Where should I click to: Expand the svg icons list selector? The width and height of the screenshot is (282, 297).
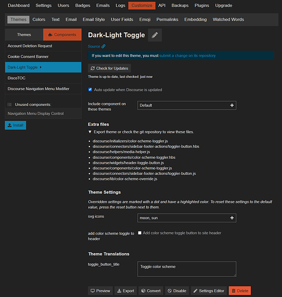point(187,218)
